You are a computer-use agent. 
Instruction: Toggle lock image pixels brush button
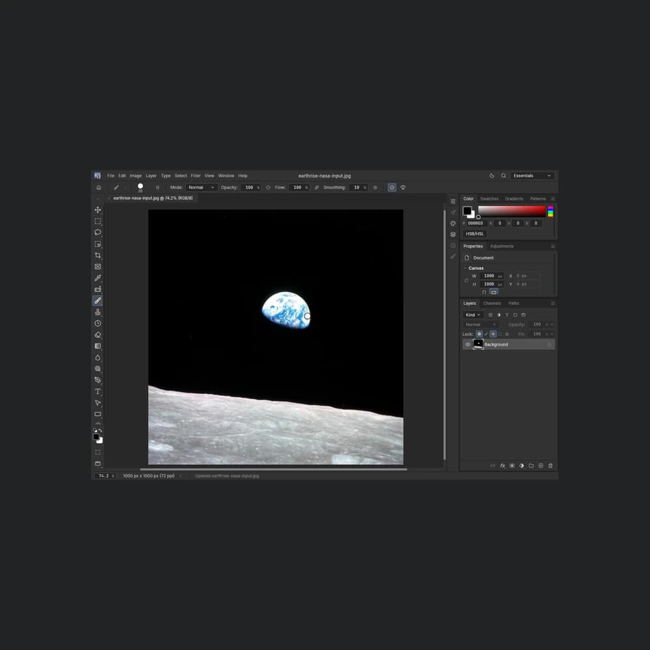click(x=486, y=334)
